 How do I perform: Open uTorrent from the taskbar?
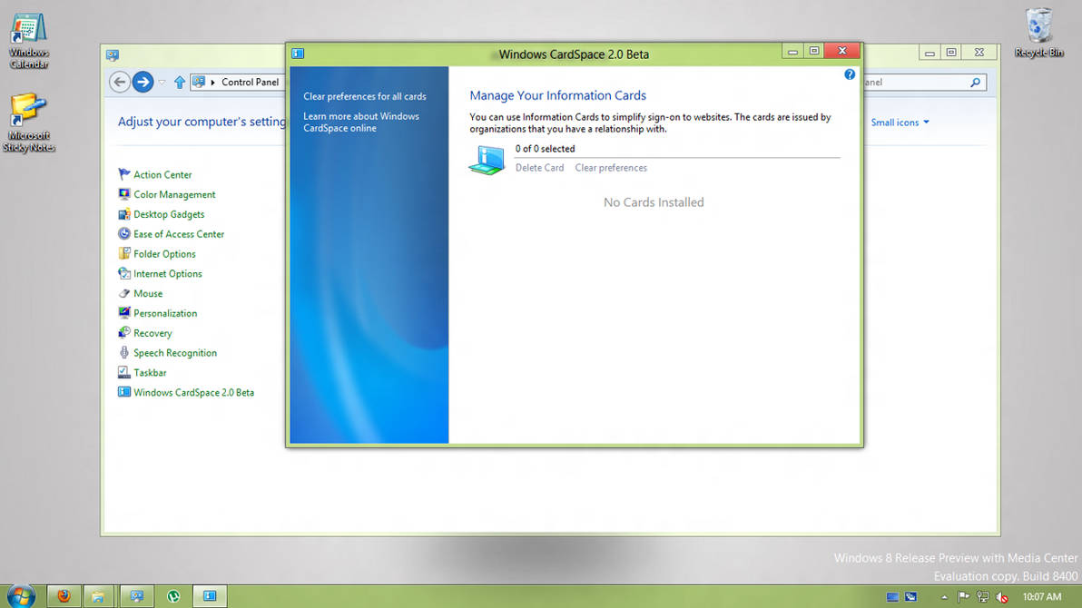(173, 596)
